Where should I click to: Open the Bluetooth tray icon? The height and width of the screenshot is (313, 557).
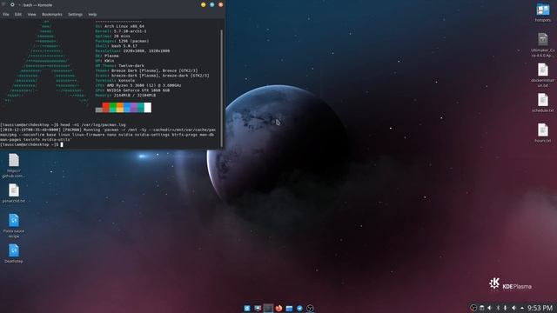point(498,308)
